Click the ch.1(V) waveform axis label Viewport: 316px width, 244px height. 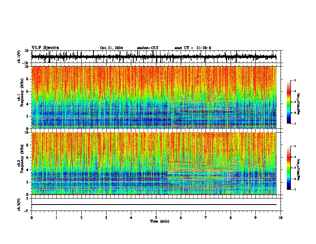(19, 57)
